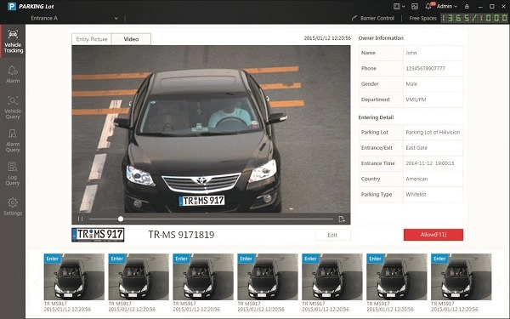Click the video progress track
Image resolution: width=510 pixels, height=319 pixels.
tap(212, 219)
